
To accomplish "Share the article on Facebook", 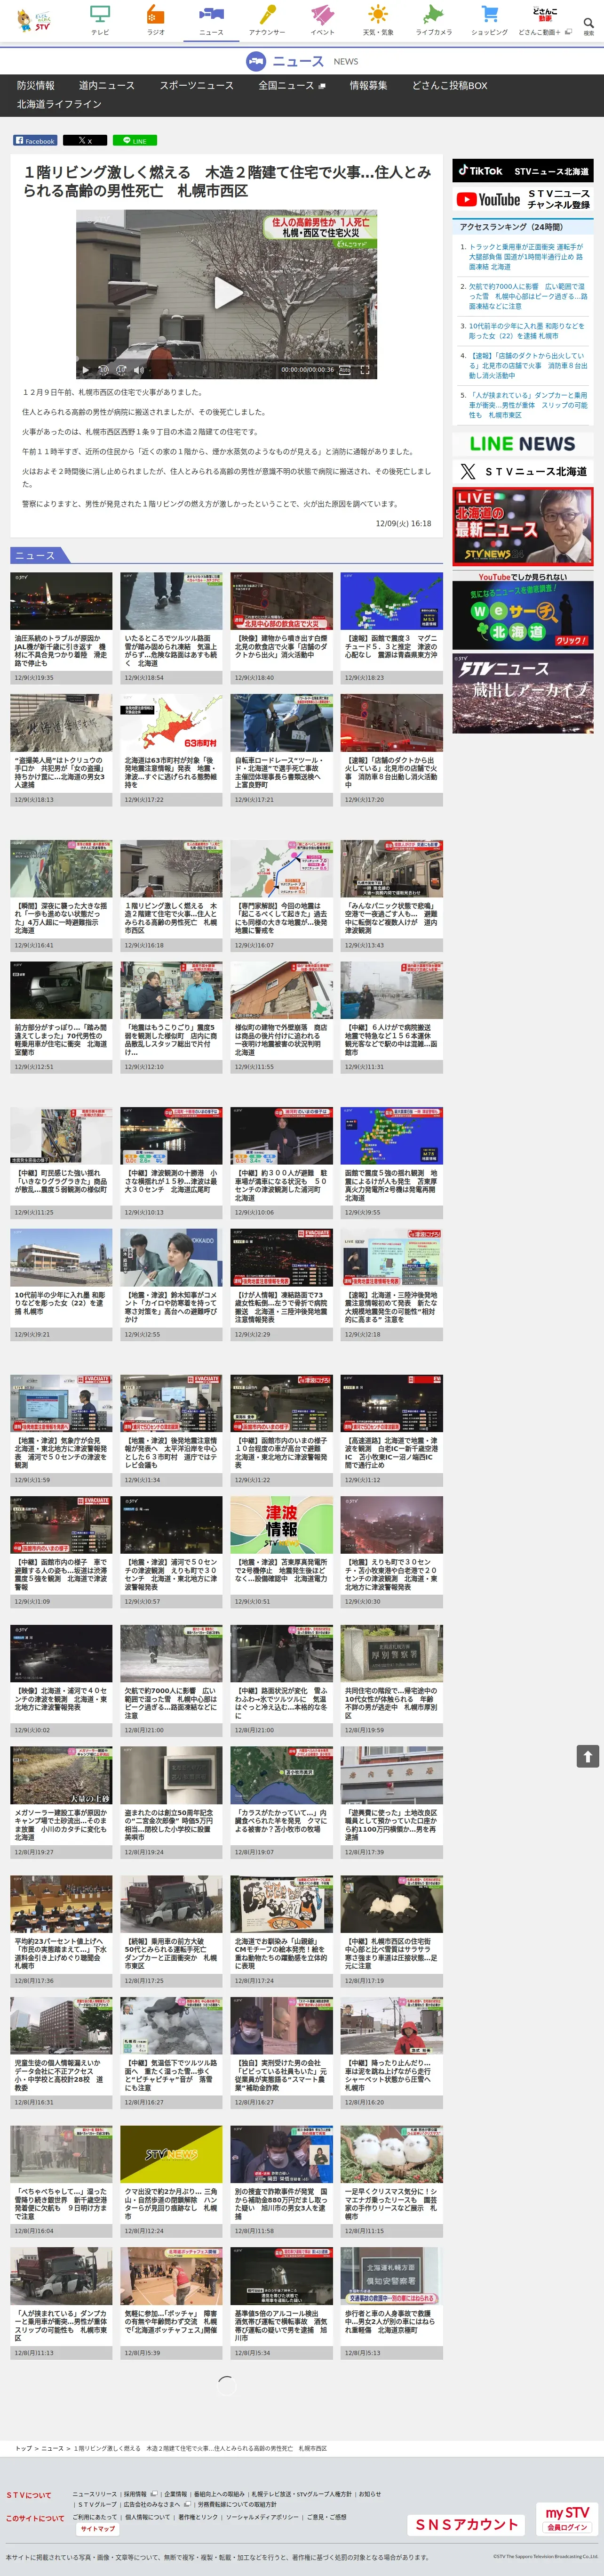I will pos(36,140).
